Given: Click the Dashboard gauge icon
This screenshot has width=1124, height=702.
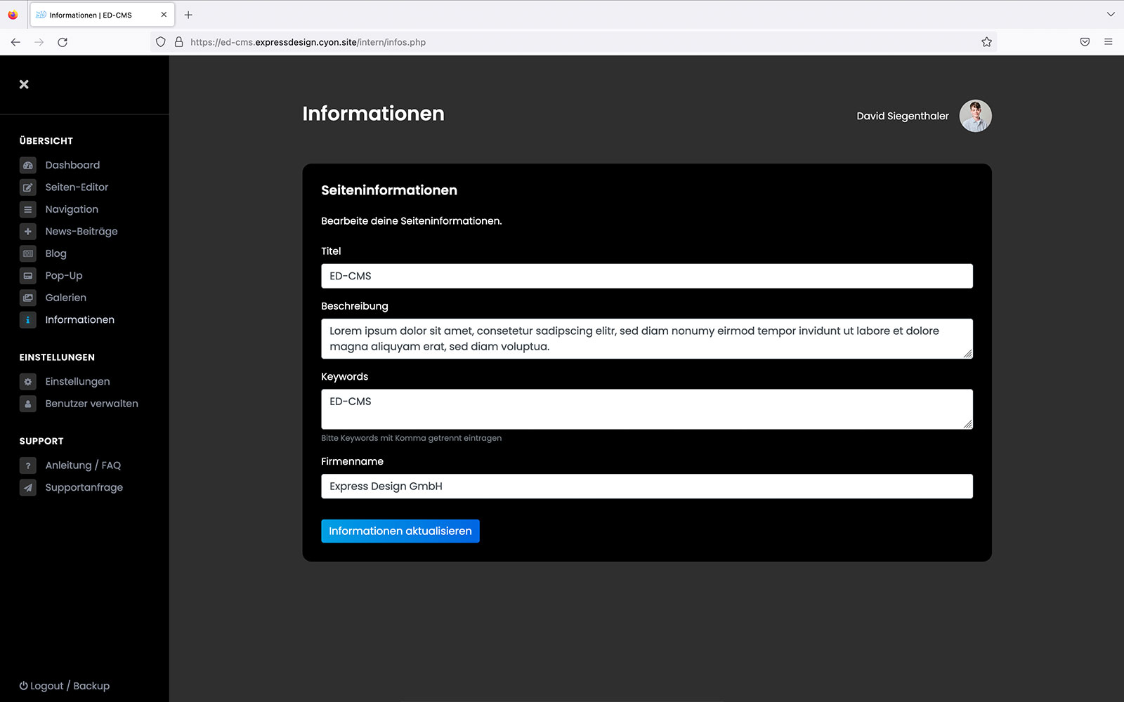Looking at the screenshot, I should pyautogui.click(x=28, y=166).
